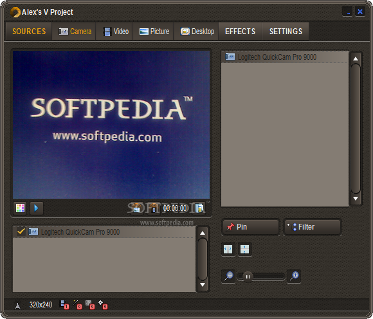Select Logitech QuickCam Pro 9000 in available cameras list
The height and width of the screenshot is (319, 373).
pyautogui.click(x=284, y=57)
